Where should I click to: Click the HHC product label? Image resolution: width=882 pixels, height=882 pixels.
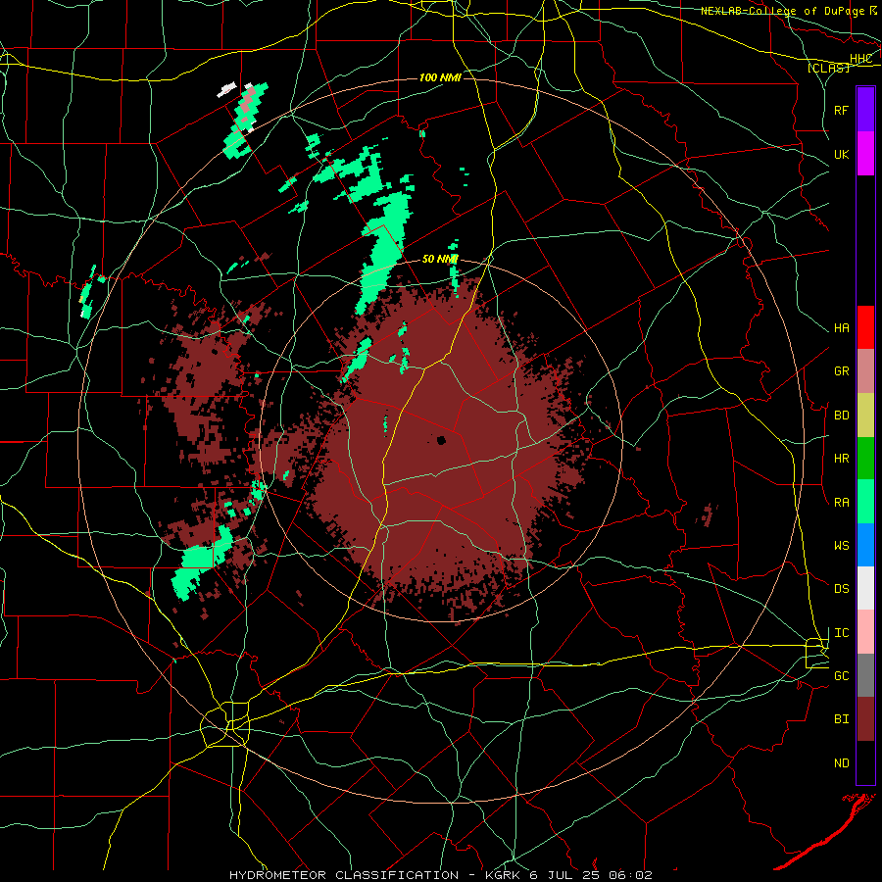pos(860,59)
